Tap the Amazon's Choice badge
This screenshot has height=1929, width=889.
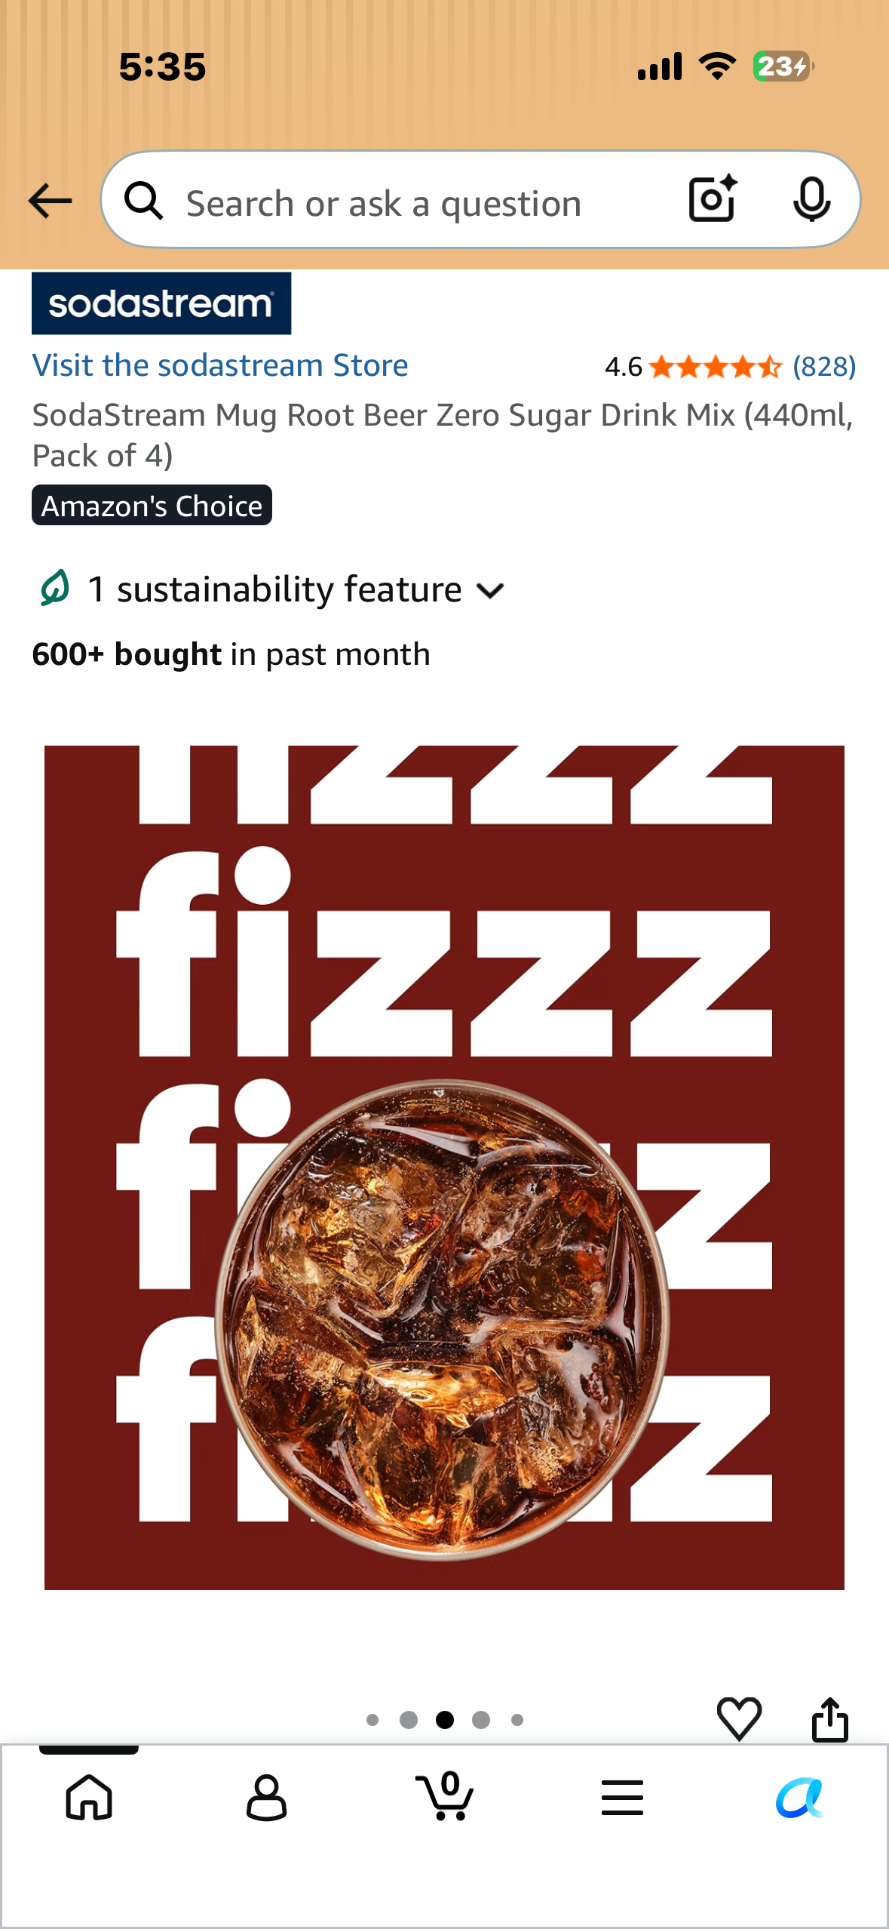point(152,506)
